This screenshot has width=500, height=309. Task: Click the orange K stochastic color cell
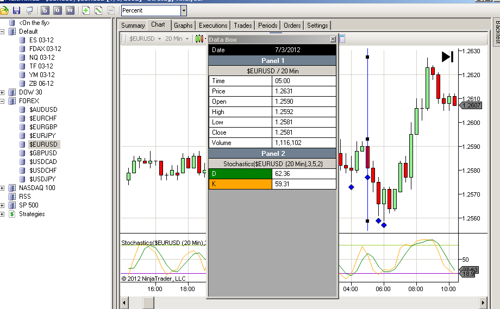pos(240,184)
